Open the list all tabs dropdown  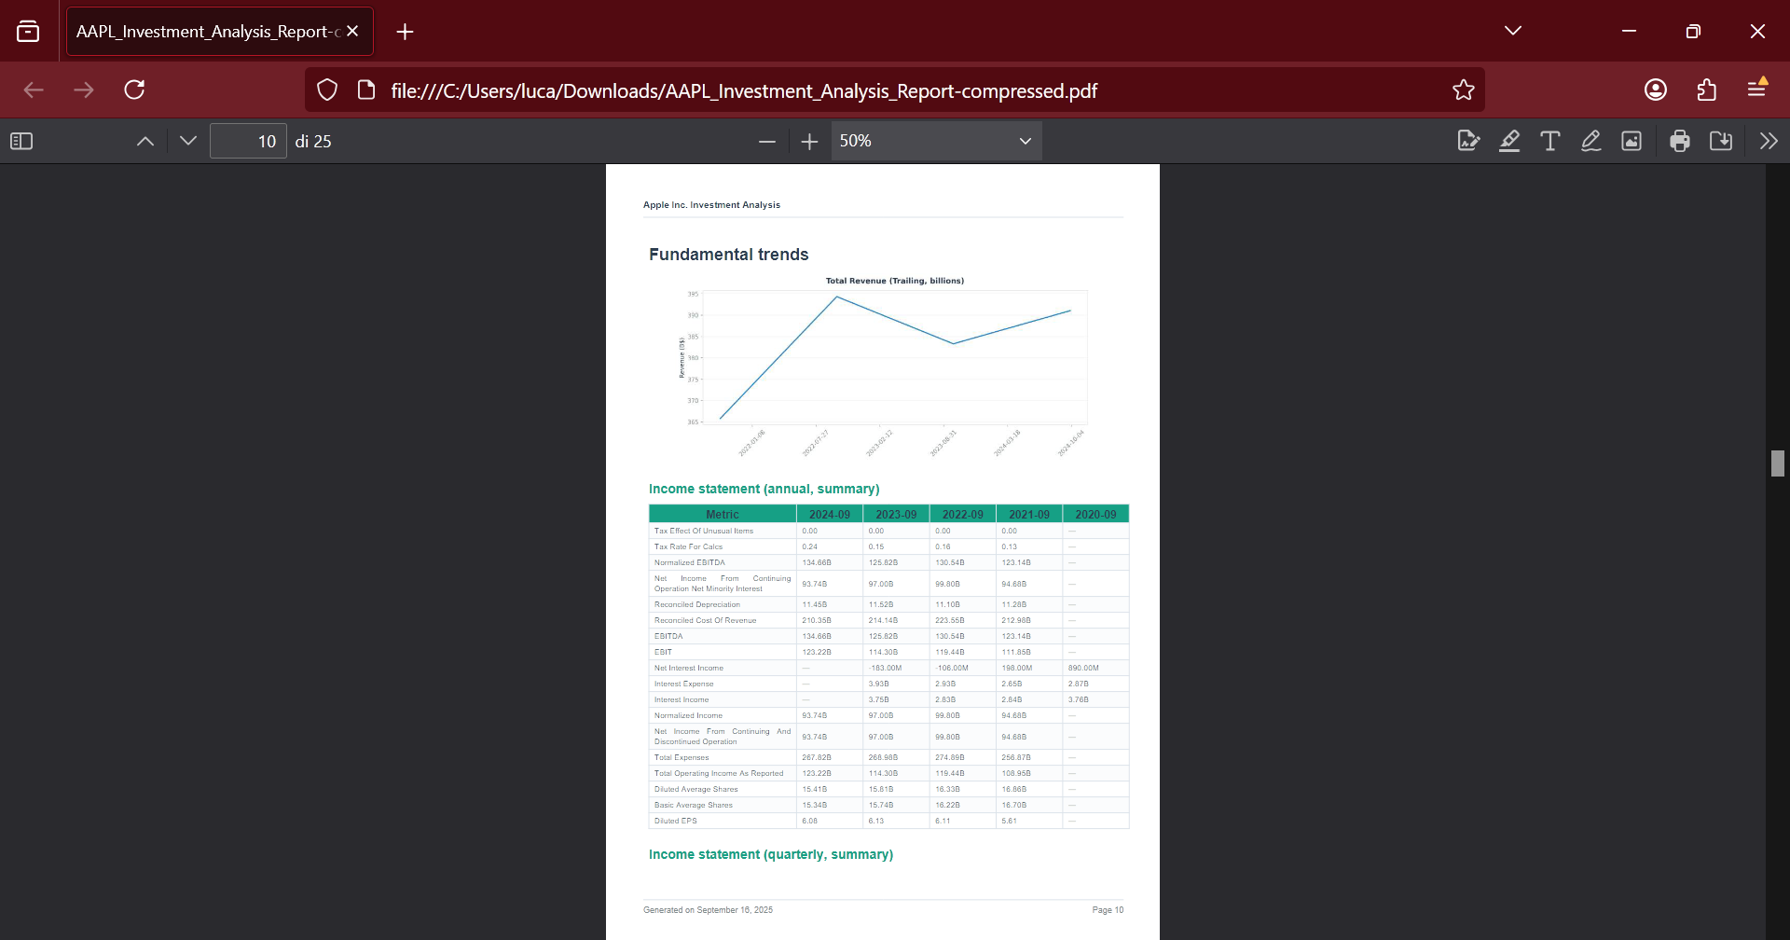1513,31
